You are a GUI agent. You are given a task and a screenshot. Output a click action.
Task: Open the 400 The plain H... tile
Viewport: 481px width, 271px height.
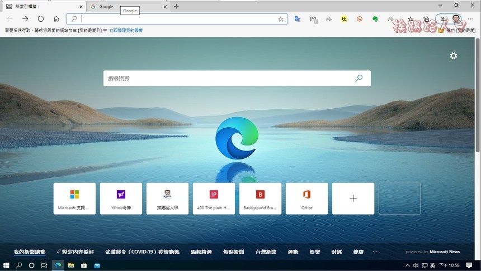pos(214,199)
